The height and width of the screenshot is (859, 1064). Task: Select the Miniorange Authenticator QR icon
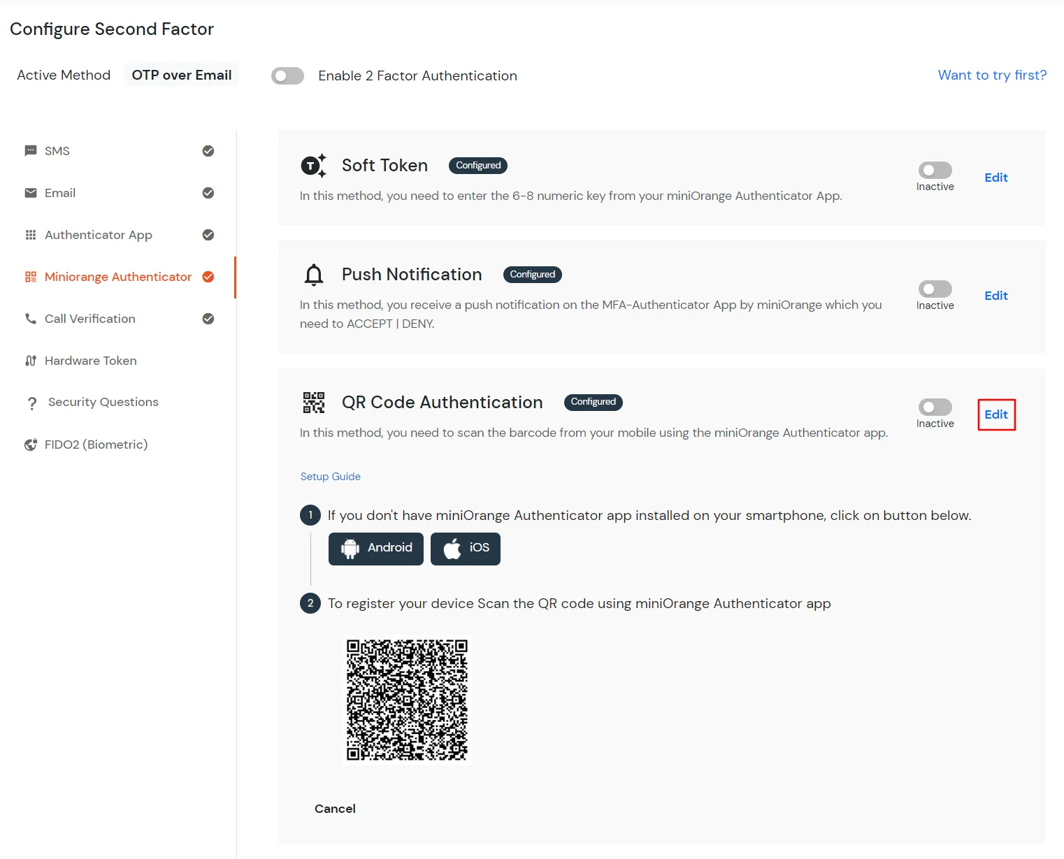[30, 277]
